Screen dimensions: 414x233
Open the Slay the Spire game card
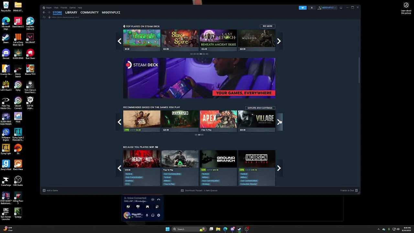click(x=180, y=40)
